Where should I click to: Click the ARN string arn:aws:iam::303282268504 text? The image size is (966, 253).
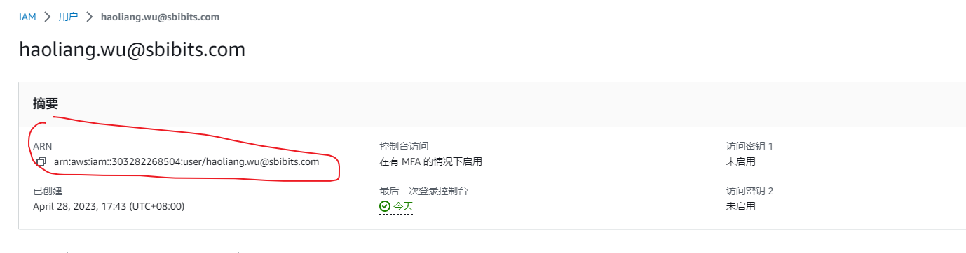[118, 161]
